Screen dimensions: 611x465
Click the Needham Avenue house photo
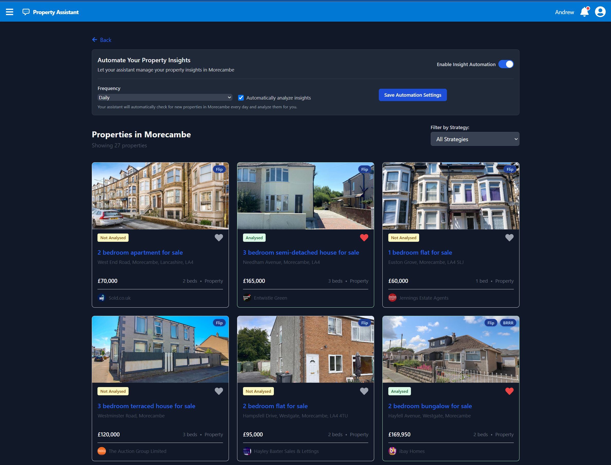point(305,196)
